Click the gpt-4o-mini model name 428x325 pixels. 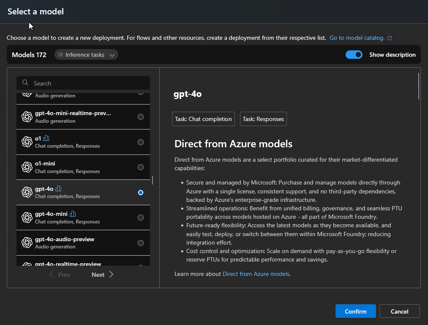[51, 214]
